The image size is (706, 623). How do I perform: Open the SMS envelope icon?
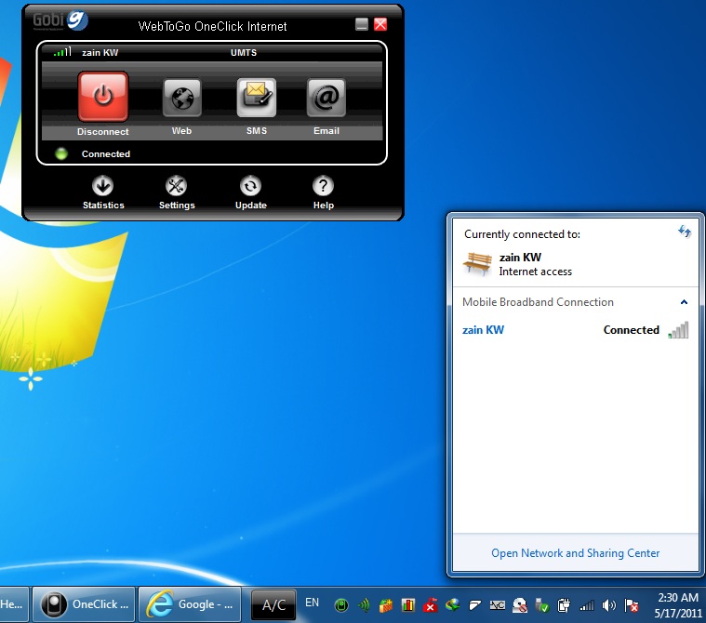256,98
